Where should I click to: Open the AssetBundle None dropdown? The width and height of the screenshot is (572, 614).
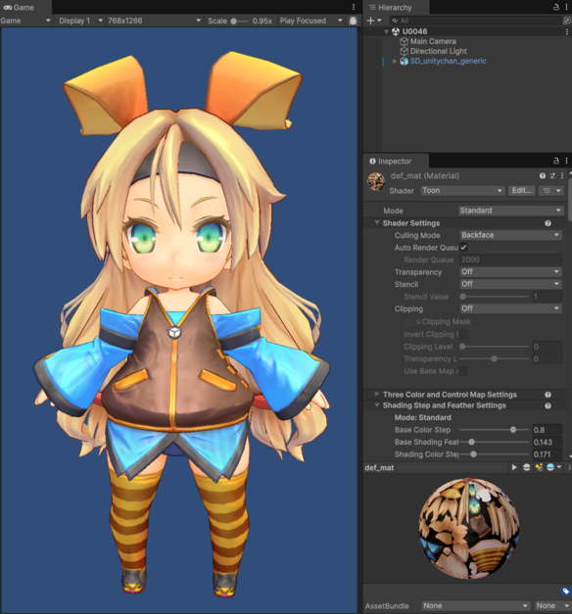click(476, 606)
